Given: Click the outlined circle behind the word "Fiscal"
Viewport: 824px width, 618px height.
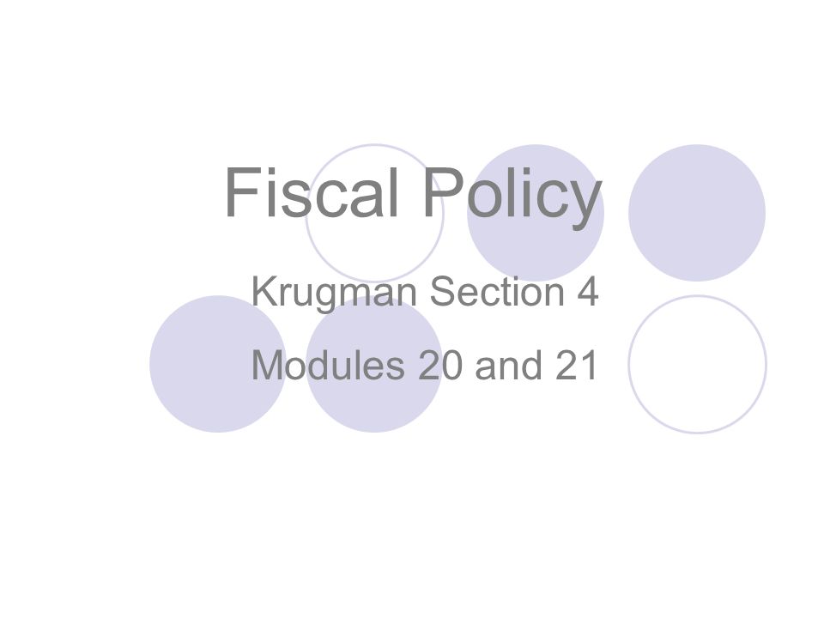Looking at the screenshot, I should click(x=375, y=213).
